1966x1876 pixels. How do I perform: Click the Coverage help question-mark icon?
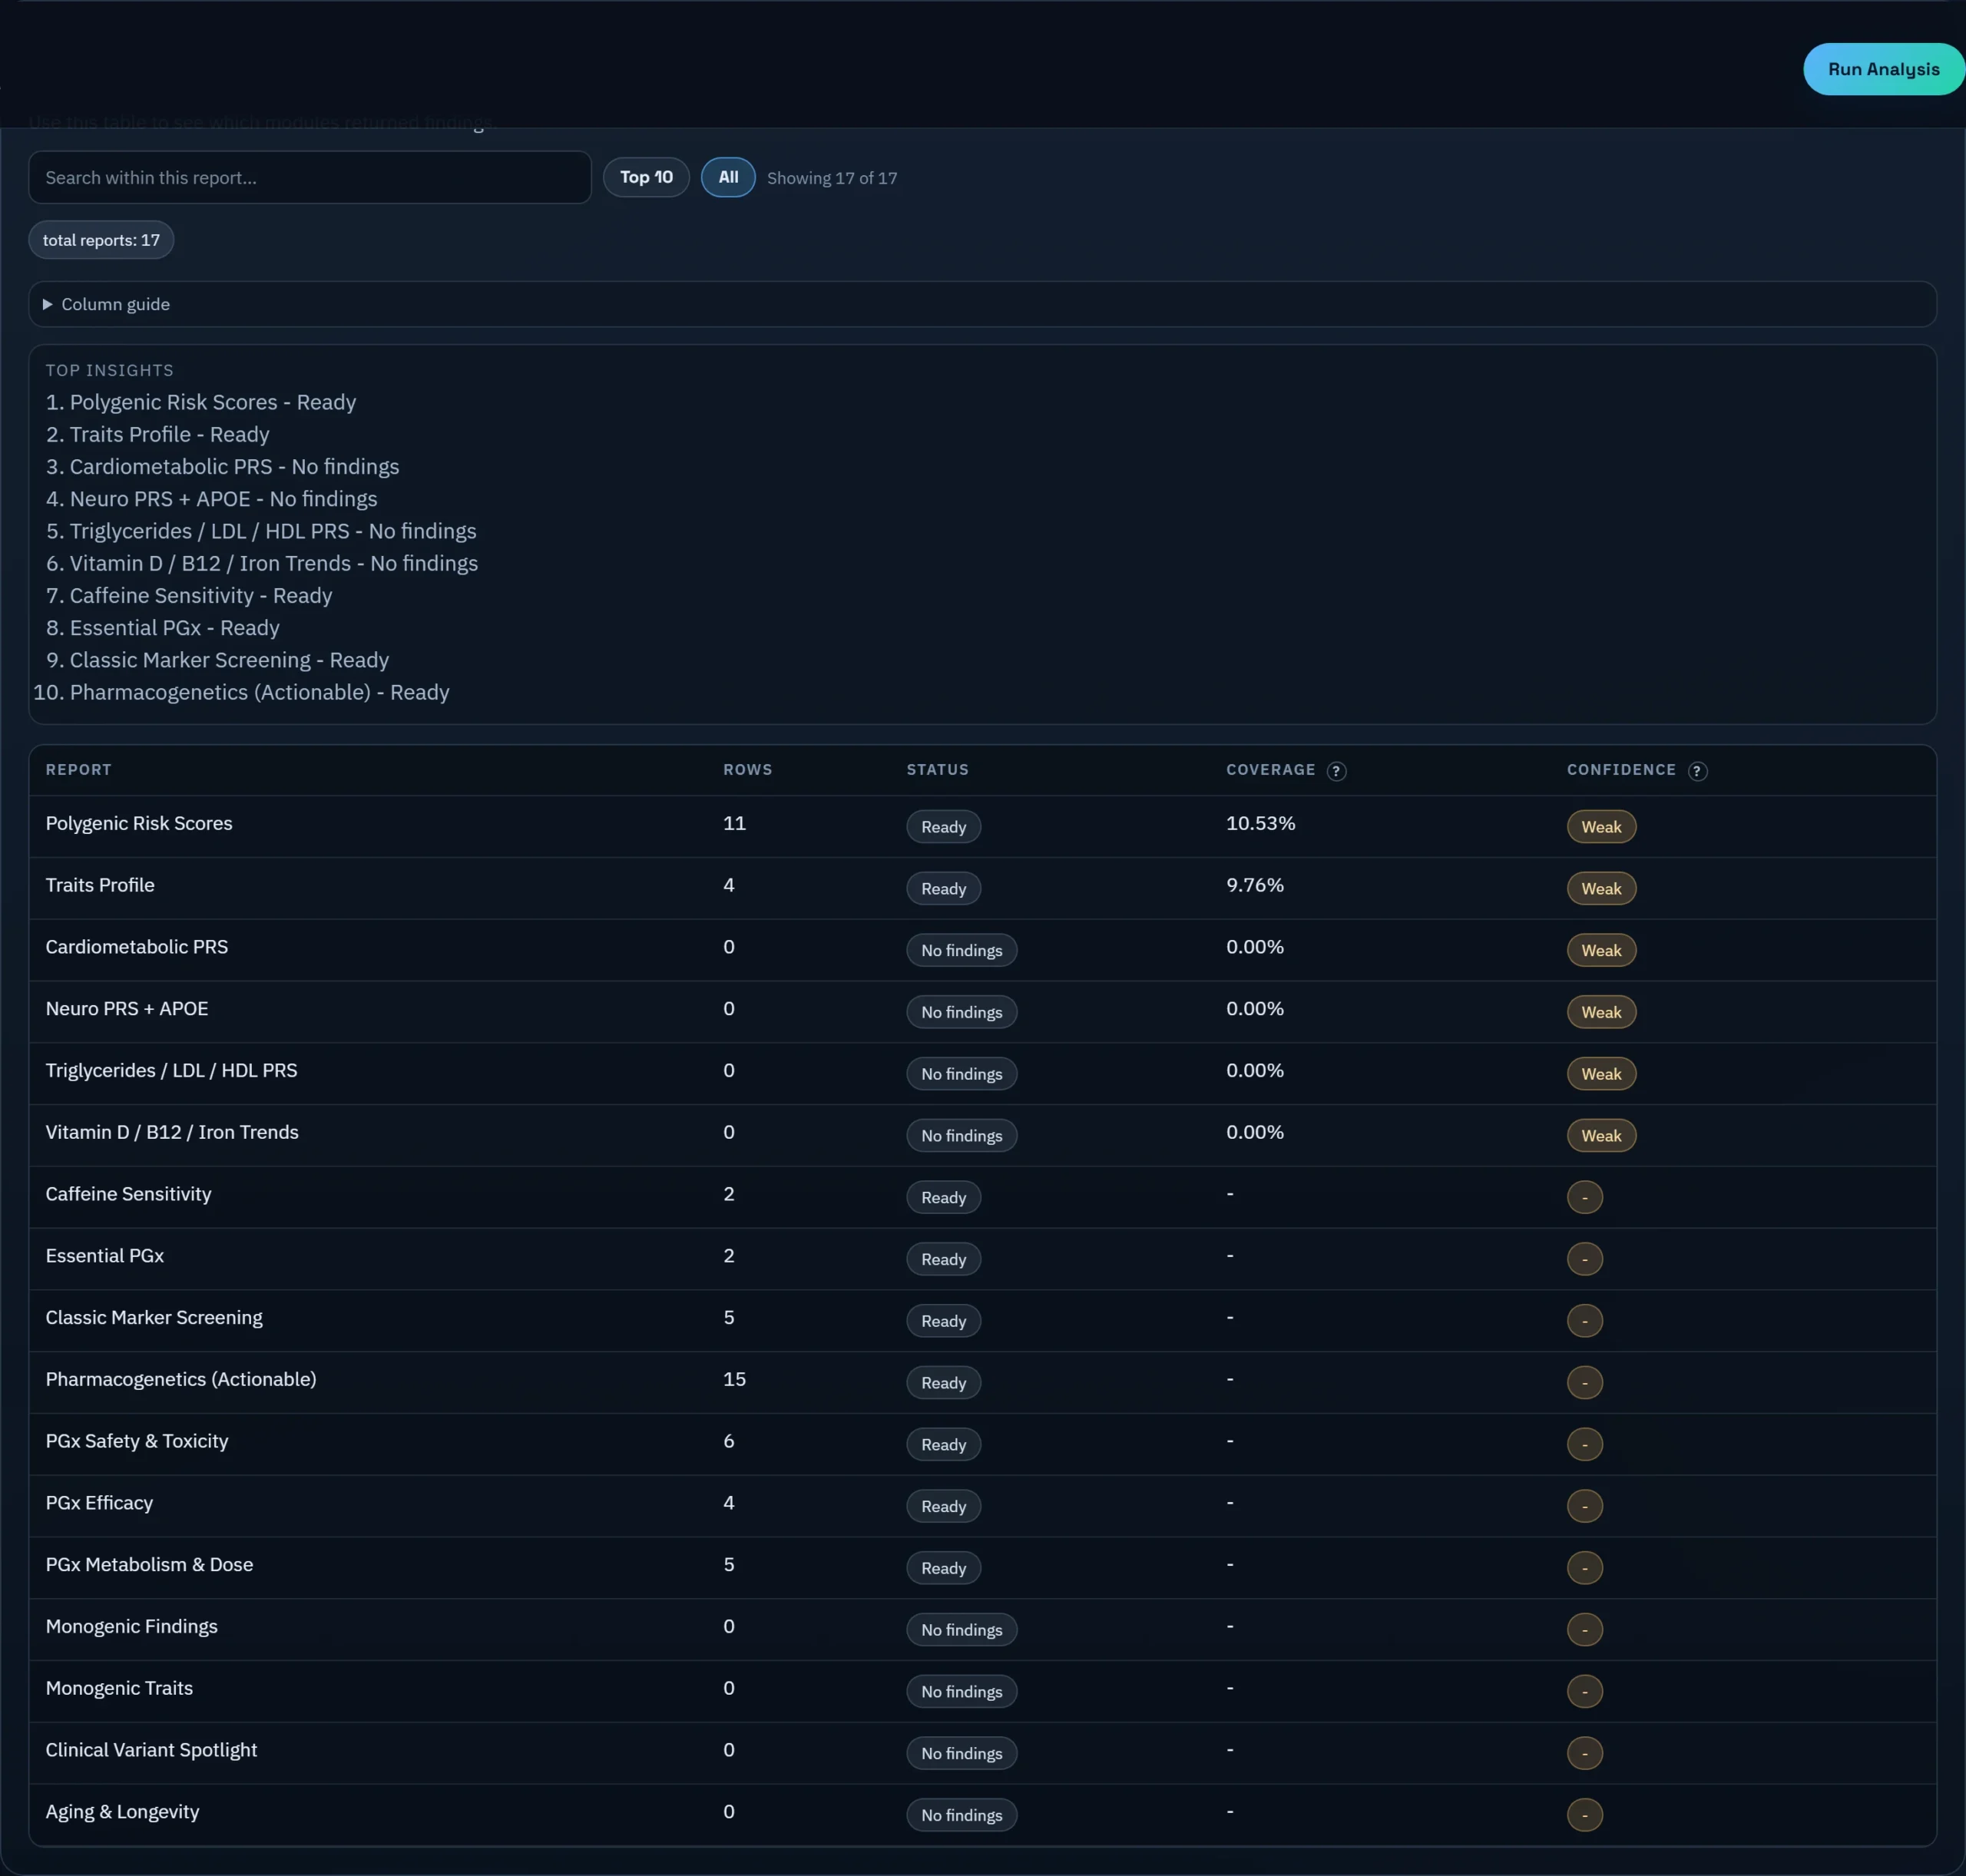click(x=1336, y=771)
